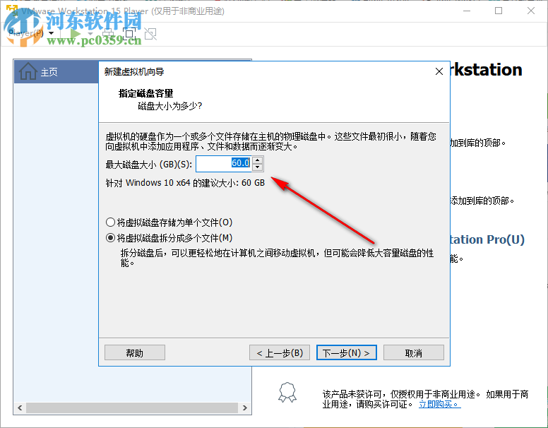The height and width of the screenshot is (428, 548).
Task: Open the Player(P) menu
Action: click(x=31, y=33)
